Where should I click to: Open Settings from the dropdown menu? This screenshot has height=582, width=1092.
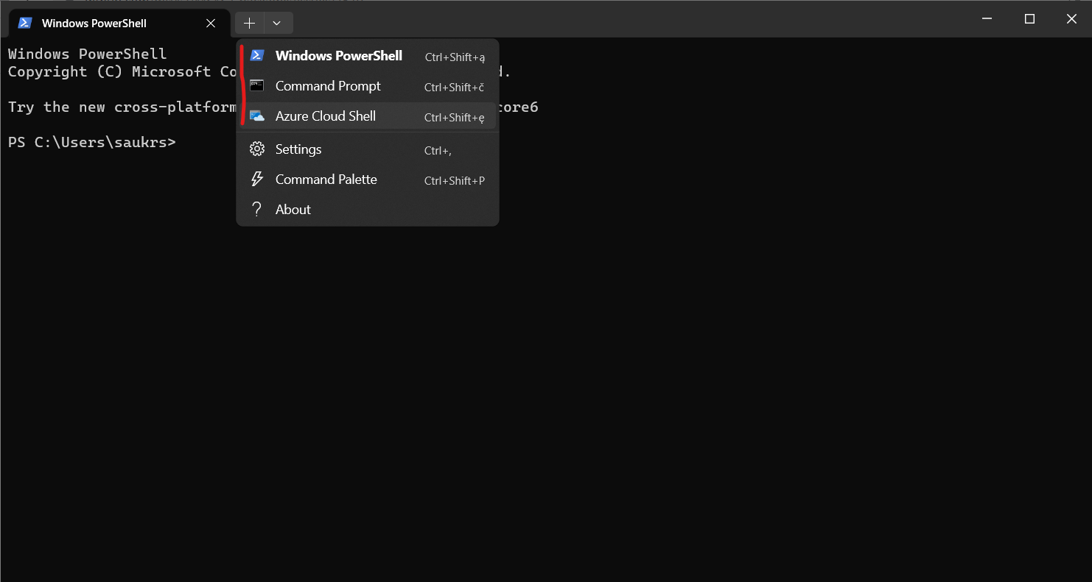298,149
